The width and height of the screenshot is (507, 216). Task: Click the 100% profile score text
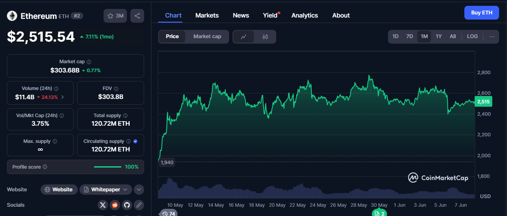(x=132, y=167)
